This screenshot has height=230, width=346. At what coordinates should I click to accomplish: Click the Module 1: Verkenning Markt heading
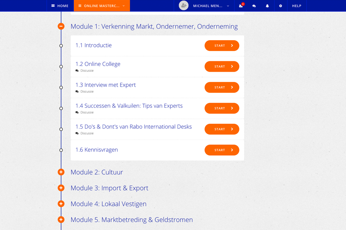pyautogui.click(x=154, y=26)
